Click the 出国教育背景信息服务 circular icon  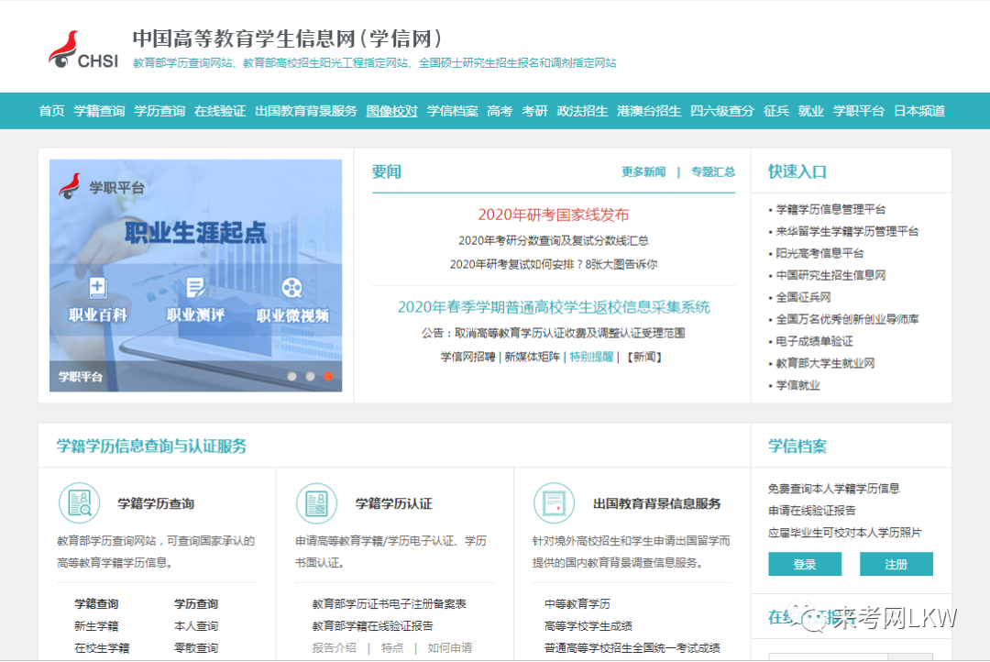(554, 502)
